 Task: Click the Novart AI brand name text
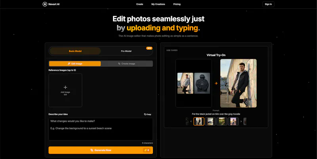(x=54, y=4)
